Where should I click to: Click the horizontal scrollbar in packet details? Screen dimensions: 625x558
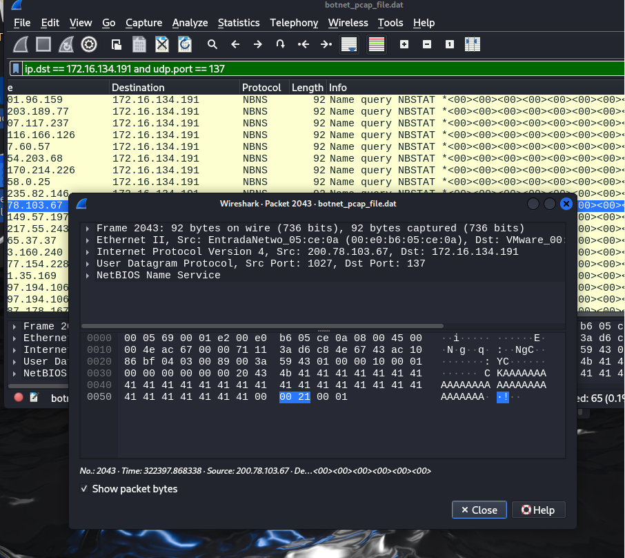point(262,326)
